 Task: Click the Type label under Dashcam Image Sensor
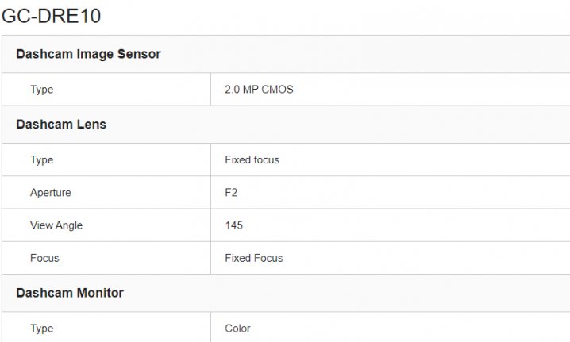pyautogui.click(x=41, y=90)
